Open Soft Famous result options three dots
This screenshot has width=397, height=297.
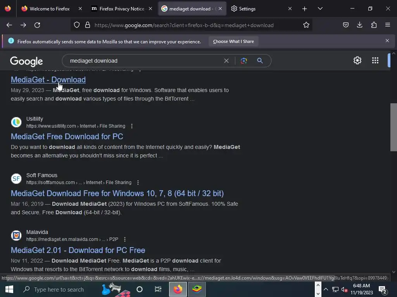click(138, 183)
